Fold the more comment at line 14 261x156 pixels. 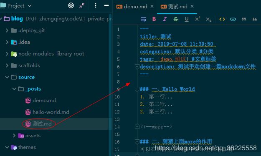pyautogui.click(x=137, y=127)
